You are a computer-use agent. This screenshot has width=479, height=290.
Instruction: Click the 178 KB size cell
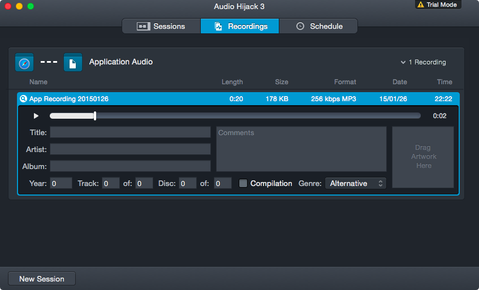click(277, 99)
